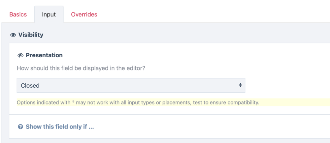This screenshot has height=143, width=330.
Task: Click the yellow compatibility note bar
Action: click(x=290, y=102)
